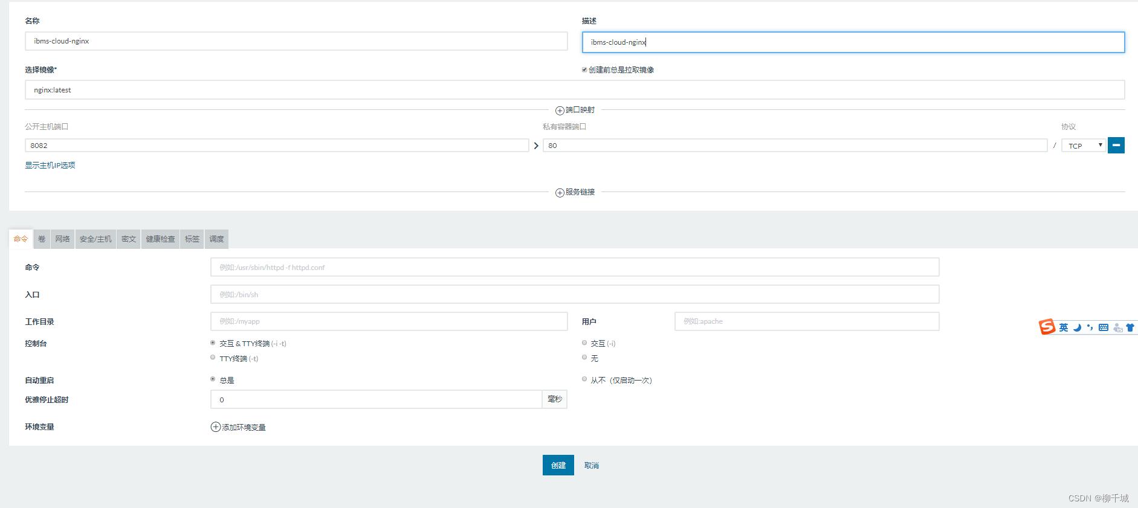This screenshot has width=1138, height=508.
Task: Select 总是 auto restart option
Action: click(213, 379)
